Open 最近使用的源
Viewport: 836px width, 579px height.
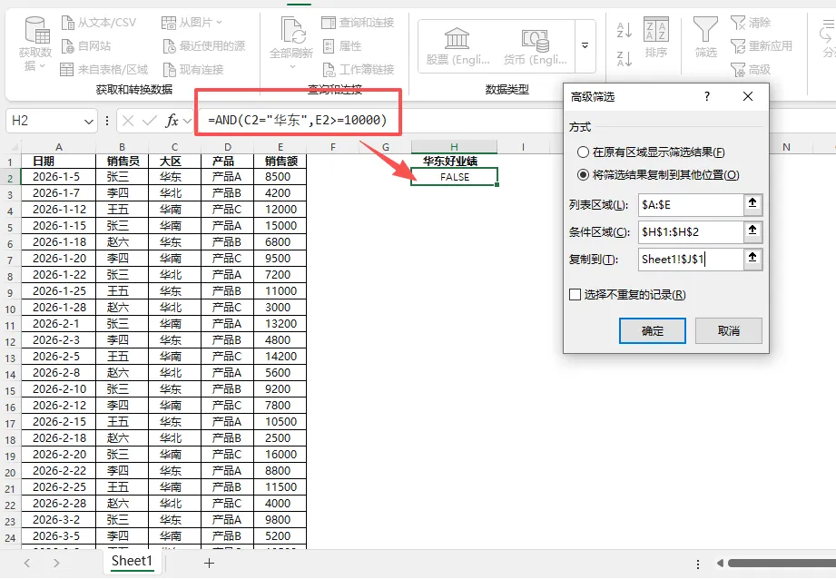[204, 46]
